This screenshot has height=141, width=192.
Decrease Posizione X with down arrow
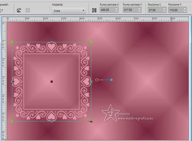point(164,11)
